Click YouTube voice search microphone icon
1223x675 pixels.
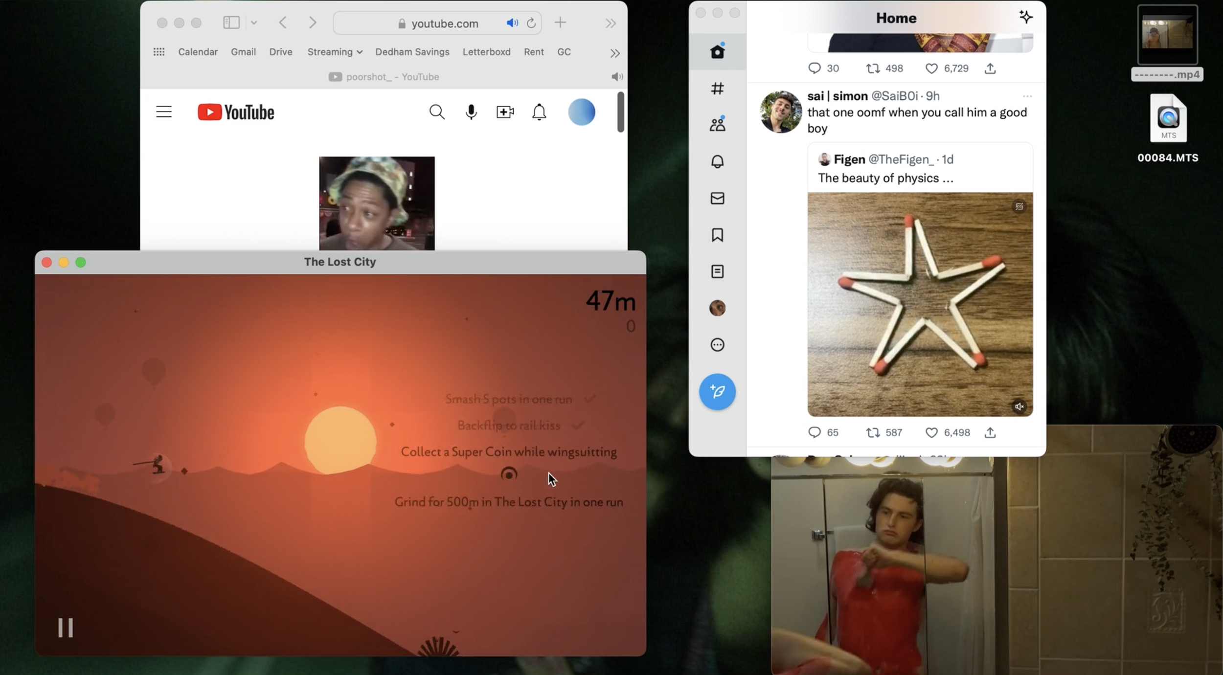[x=471, y=112]
